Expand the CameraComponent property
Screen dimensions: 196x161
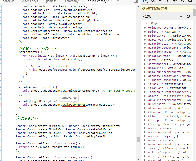(145, 132)
